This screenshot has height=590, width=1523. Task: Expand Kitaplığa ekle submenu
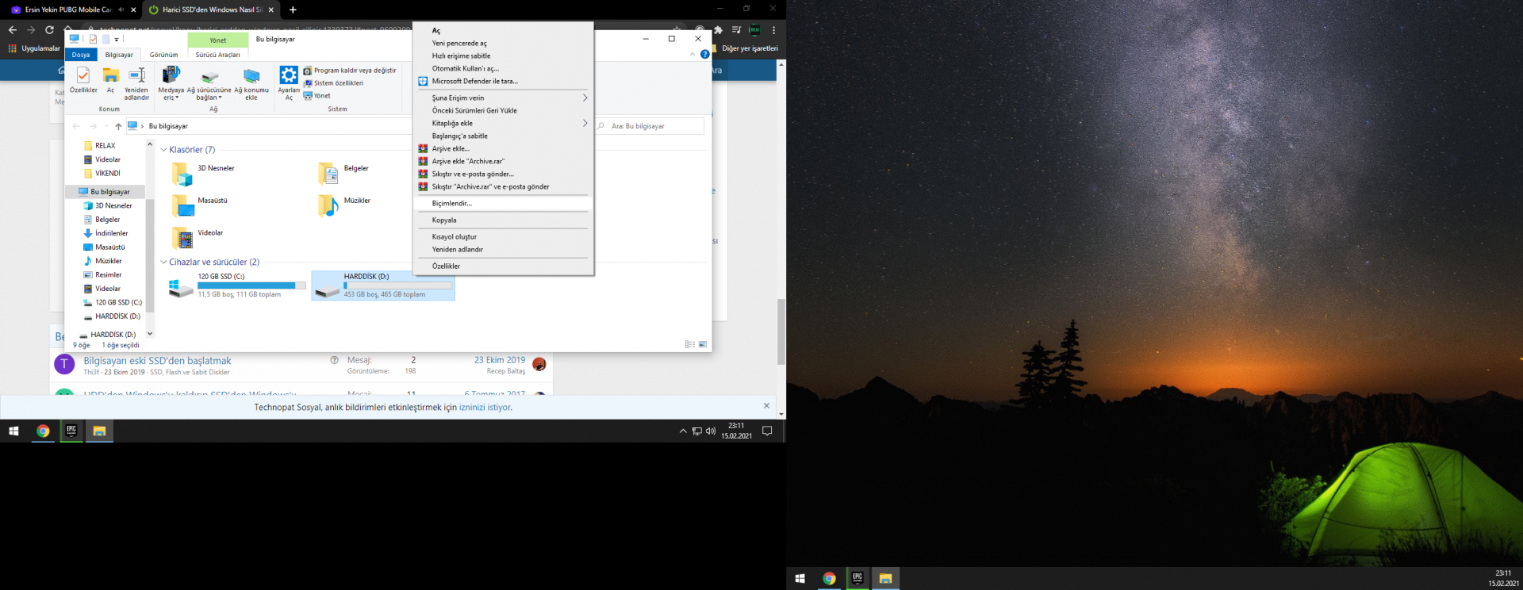coord(503,124)
